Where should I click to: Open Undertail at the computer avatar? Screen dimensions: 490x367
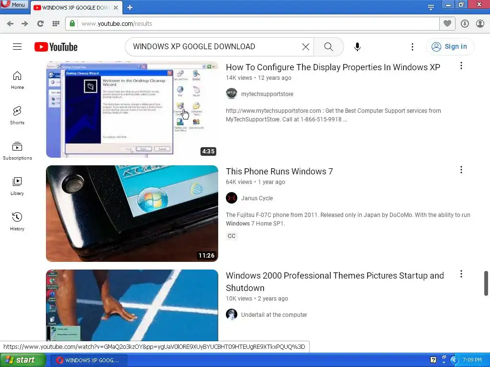232,314
